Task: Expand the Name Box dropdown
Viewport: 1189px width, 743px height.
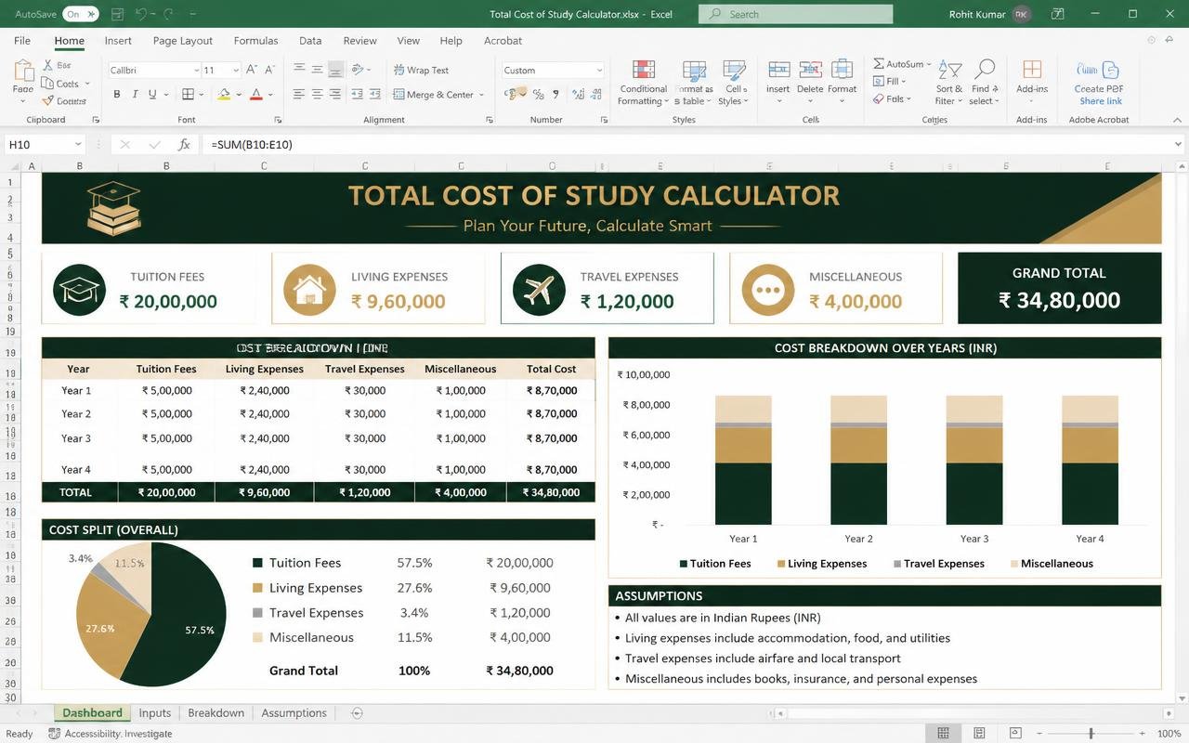Action: (77, 144)
